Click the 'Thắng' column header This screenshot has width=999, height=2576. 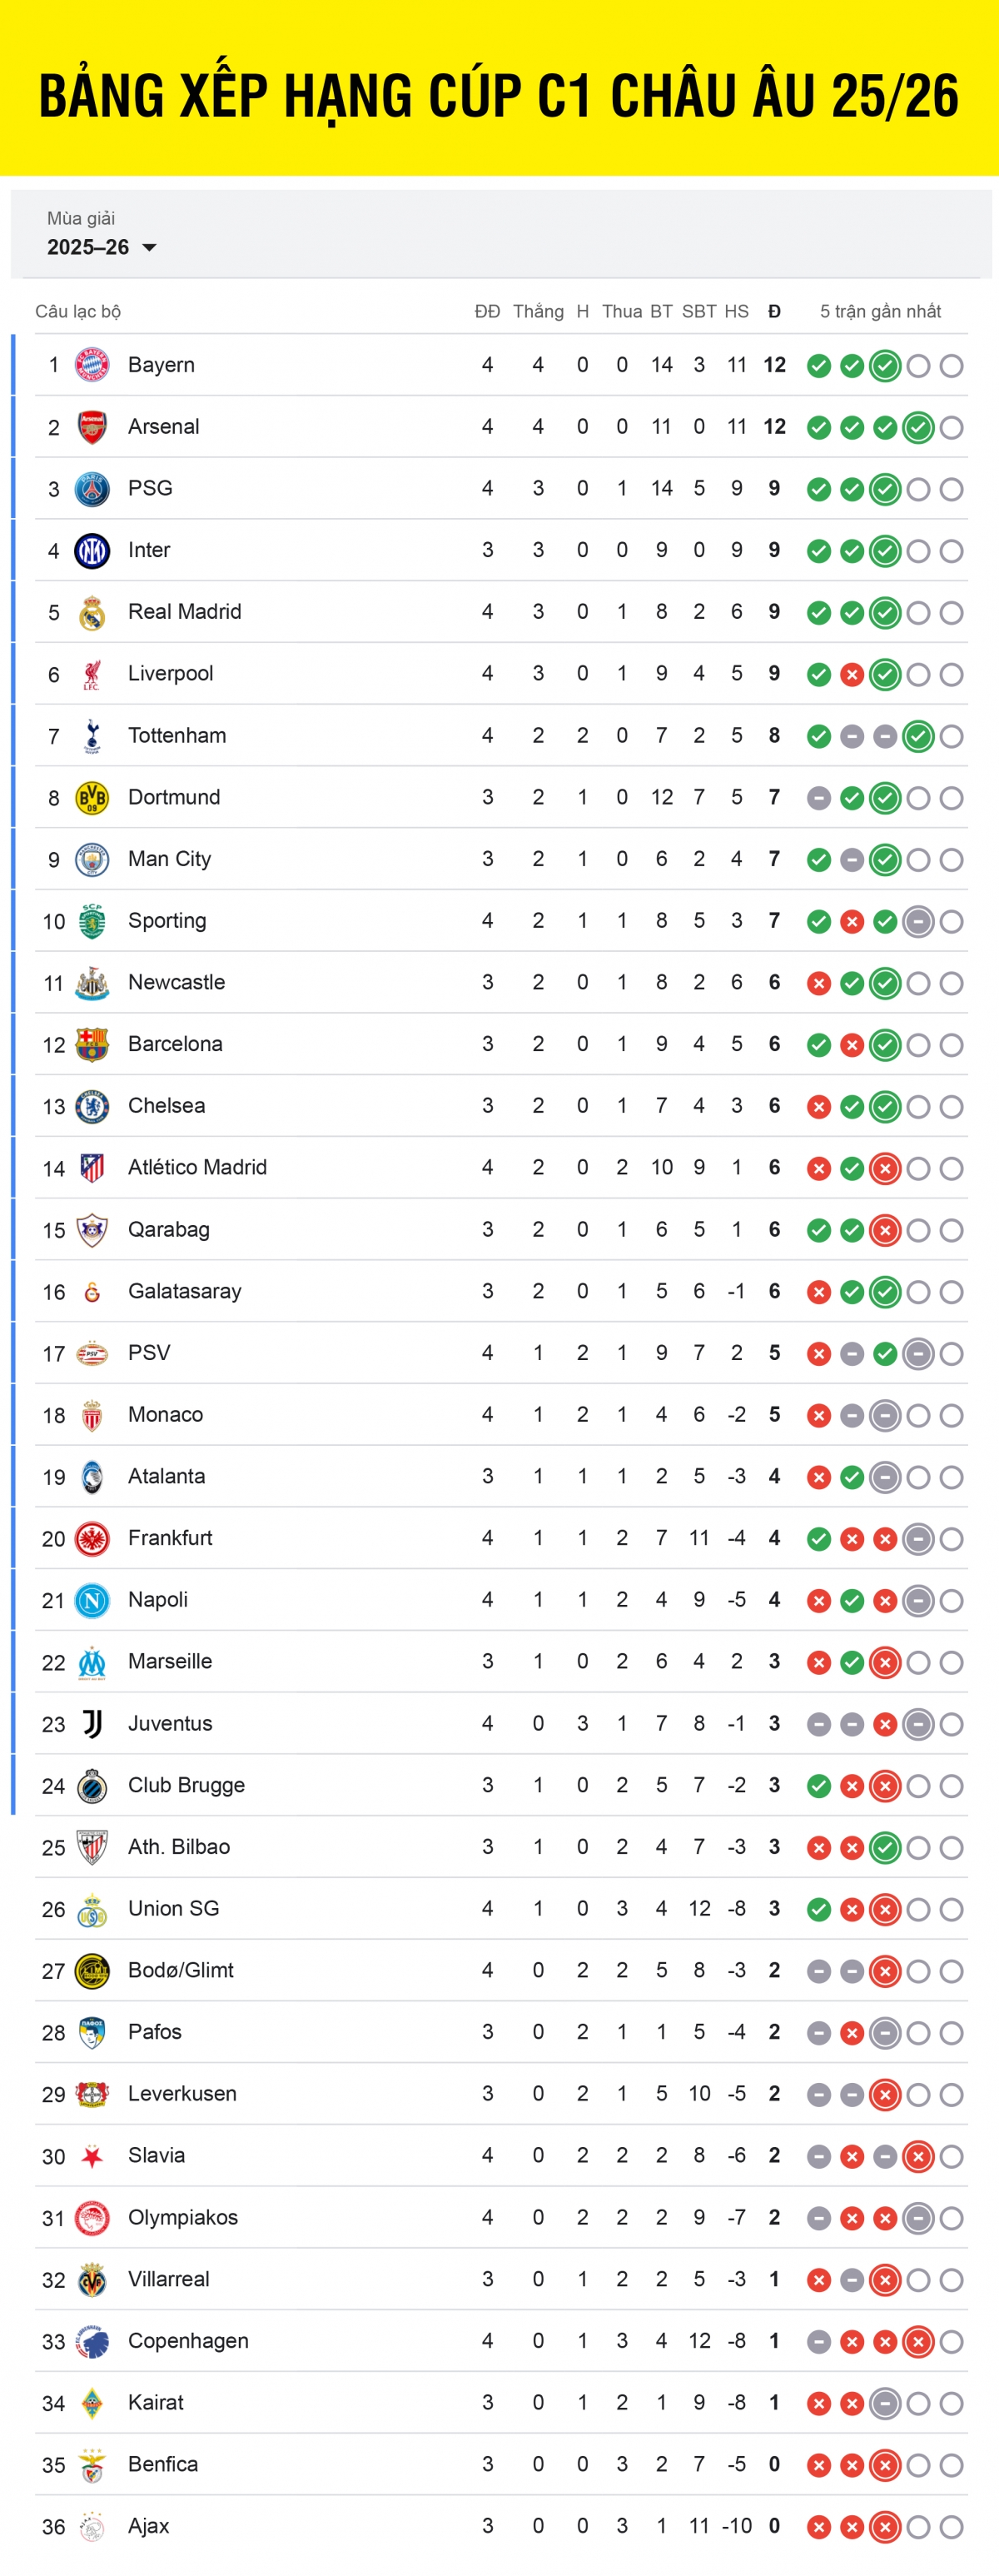pos(538,311)
